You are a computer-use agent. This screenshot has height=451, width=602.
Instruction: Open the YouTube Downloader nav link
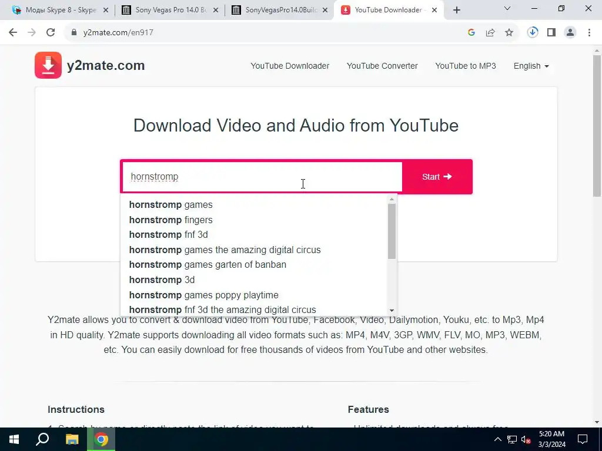point(290,66)
